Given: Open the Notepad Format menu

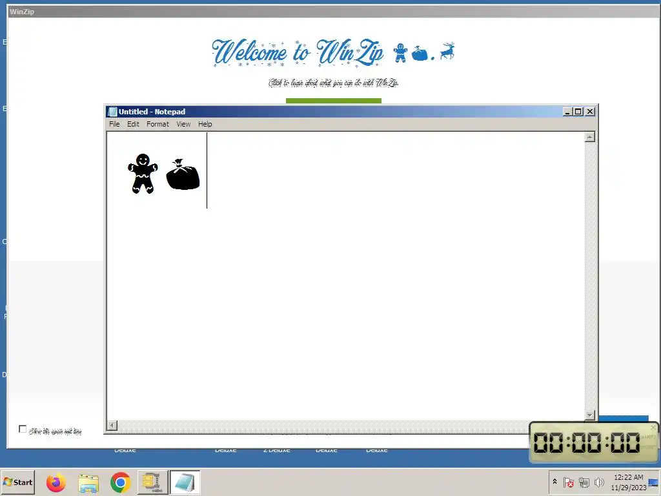Looking at the screenshot, I should 158,124.
